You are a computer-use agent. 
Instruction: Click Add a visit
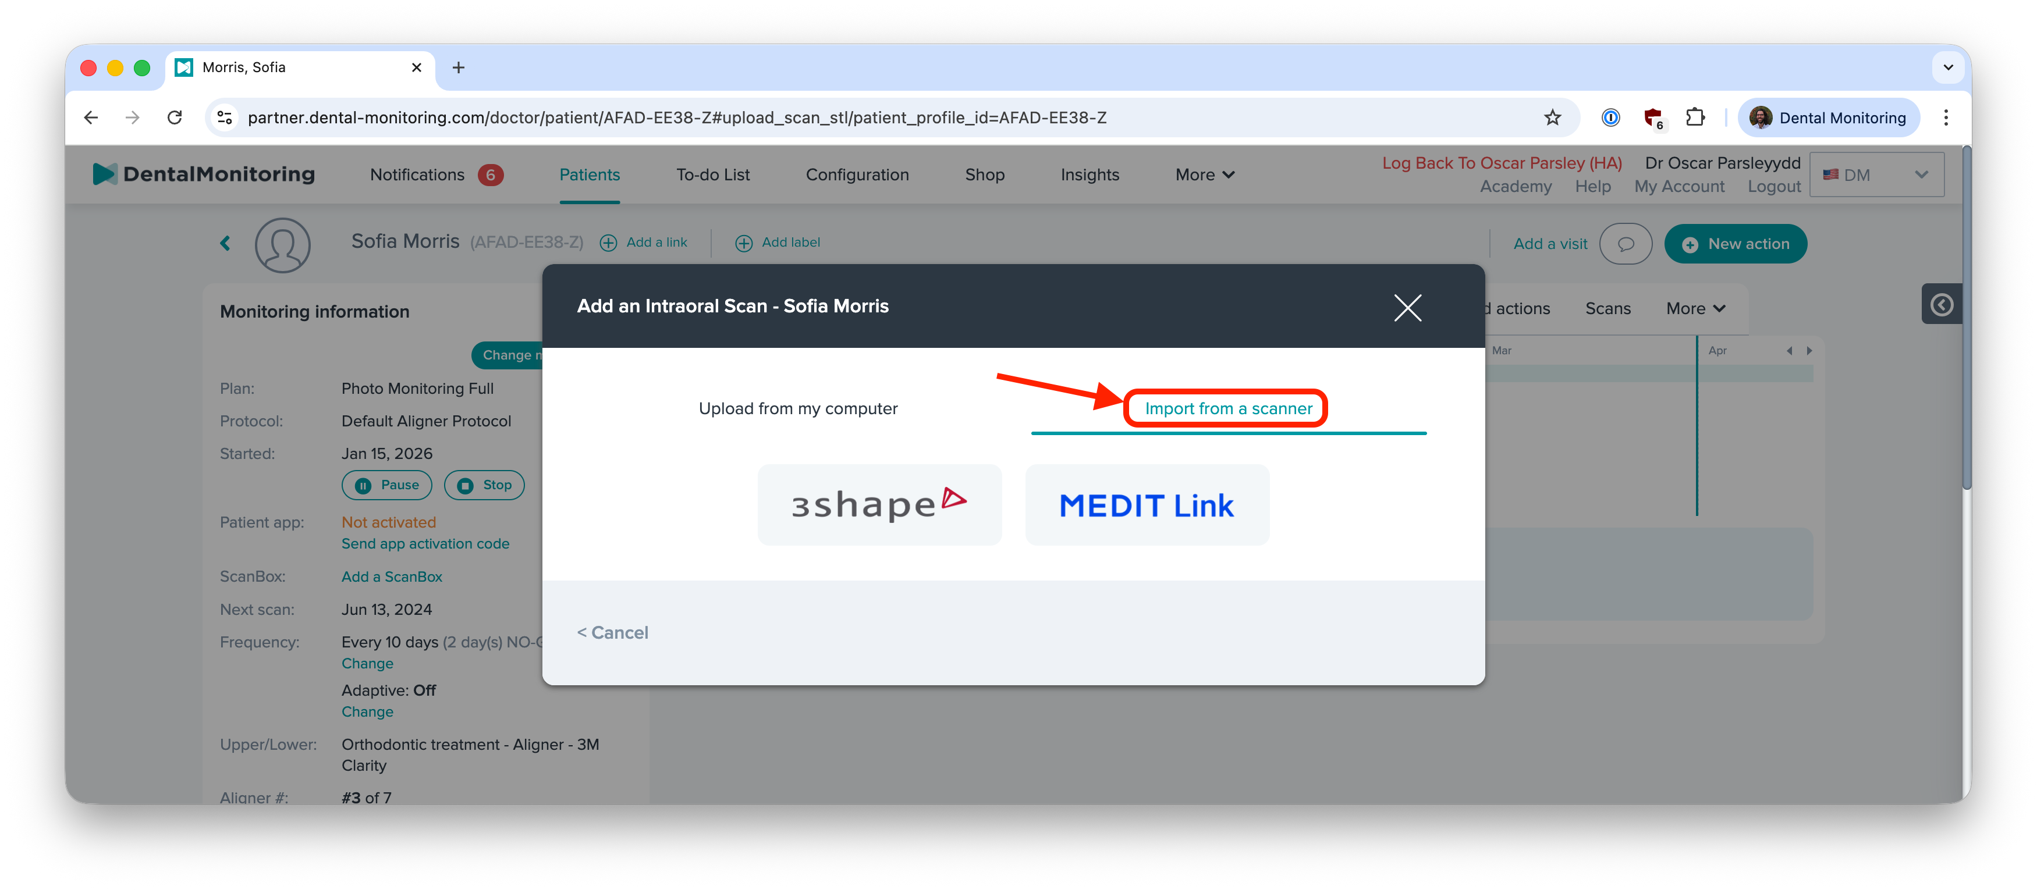click(1550, 244)
